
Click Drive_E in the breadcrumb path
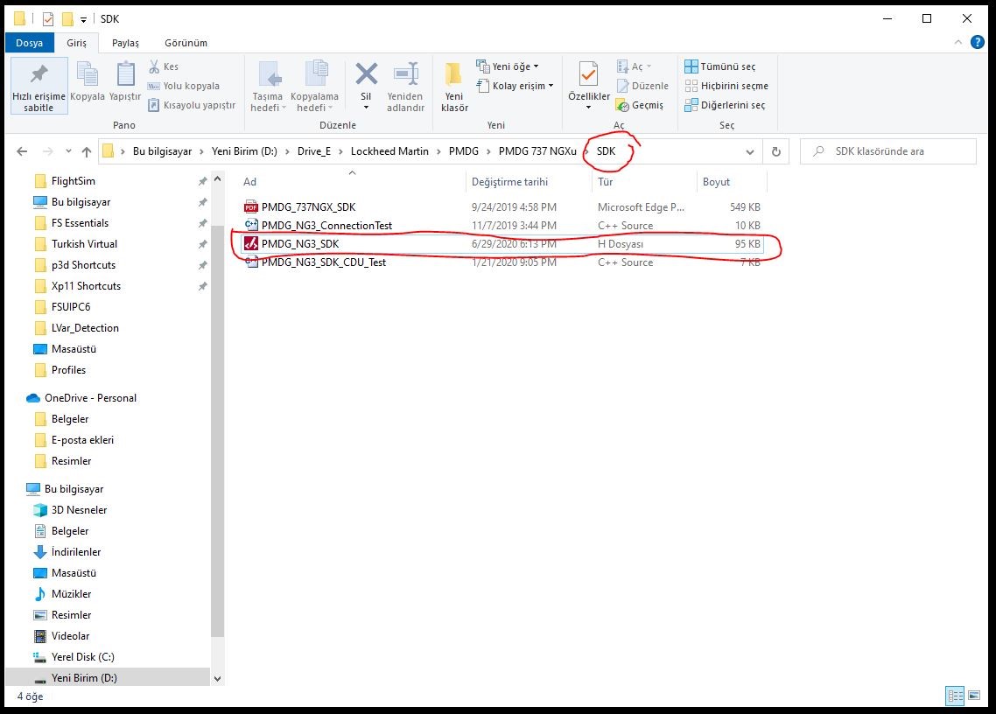tap(314, 151)
